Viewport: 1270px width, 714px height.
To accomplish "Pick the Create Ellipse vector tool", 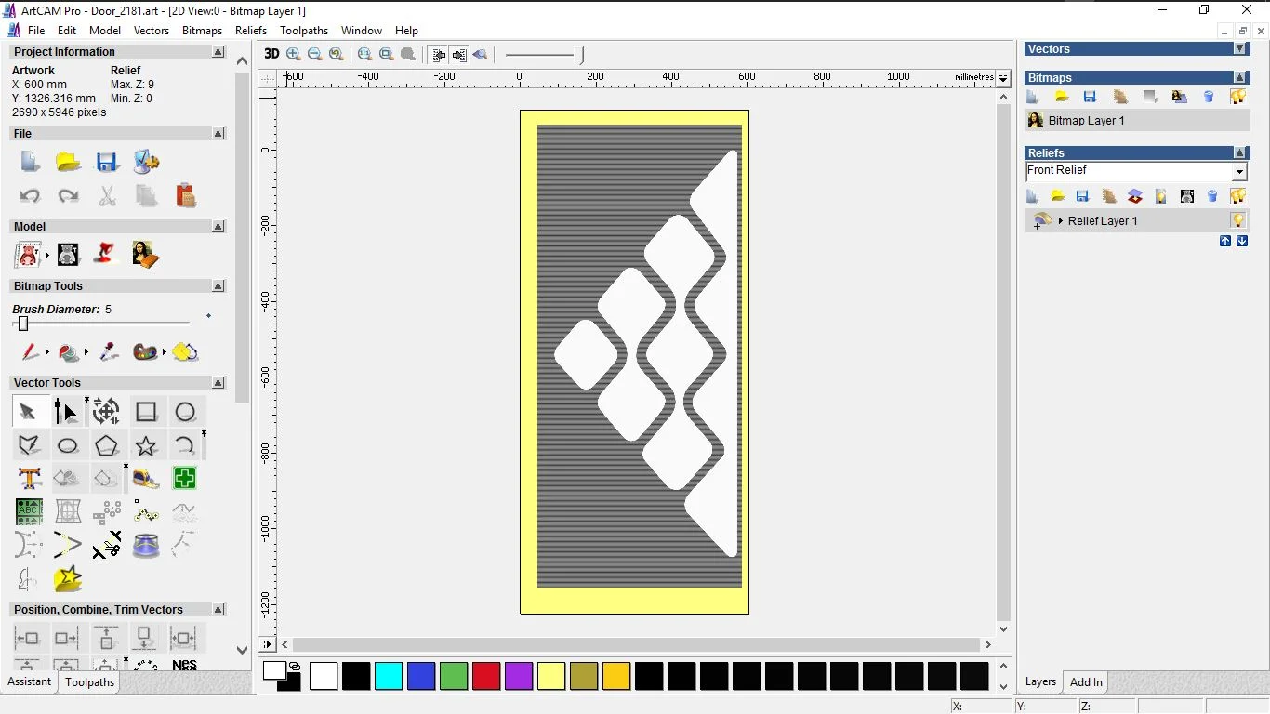I will tap(68, 446).
